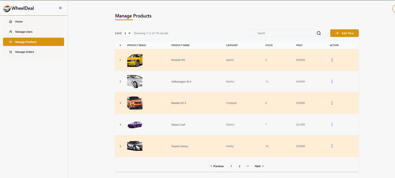Click the Next page link

click(x=259, y=166)
